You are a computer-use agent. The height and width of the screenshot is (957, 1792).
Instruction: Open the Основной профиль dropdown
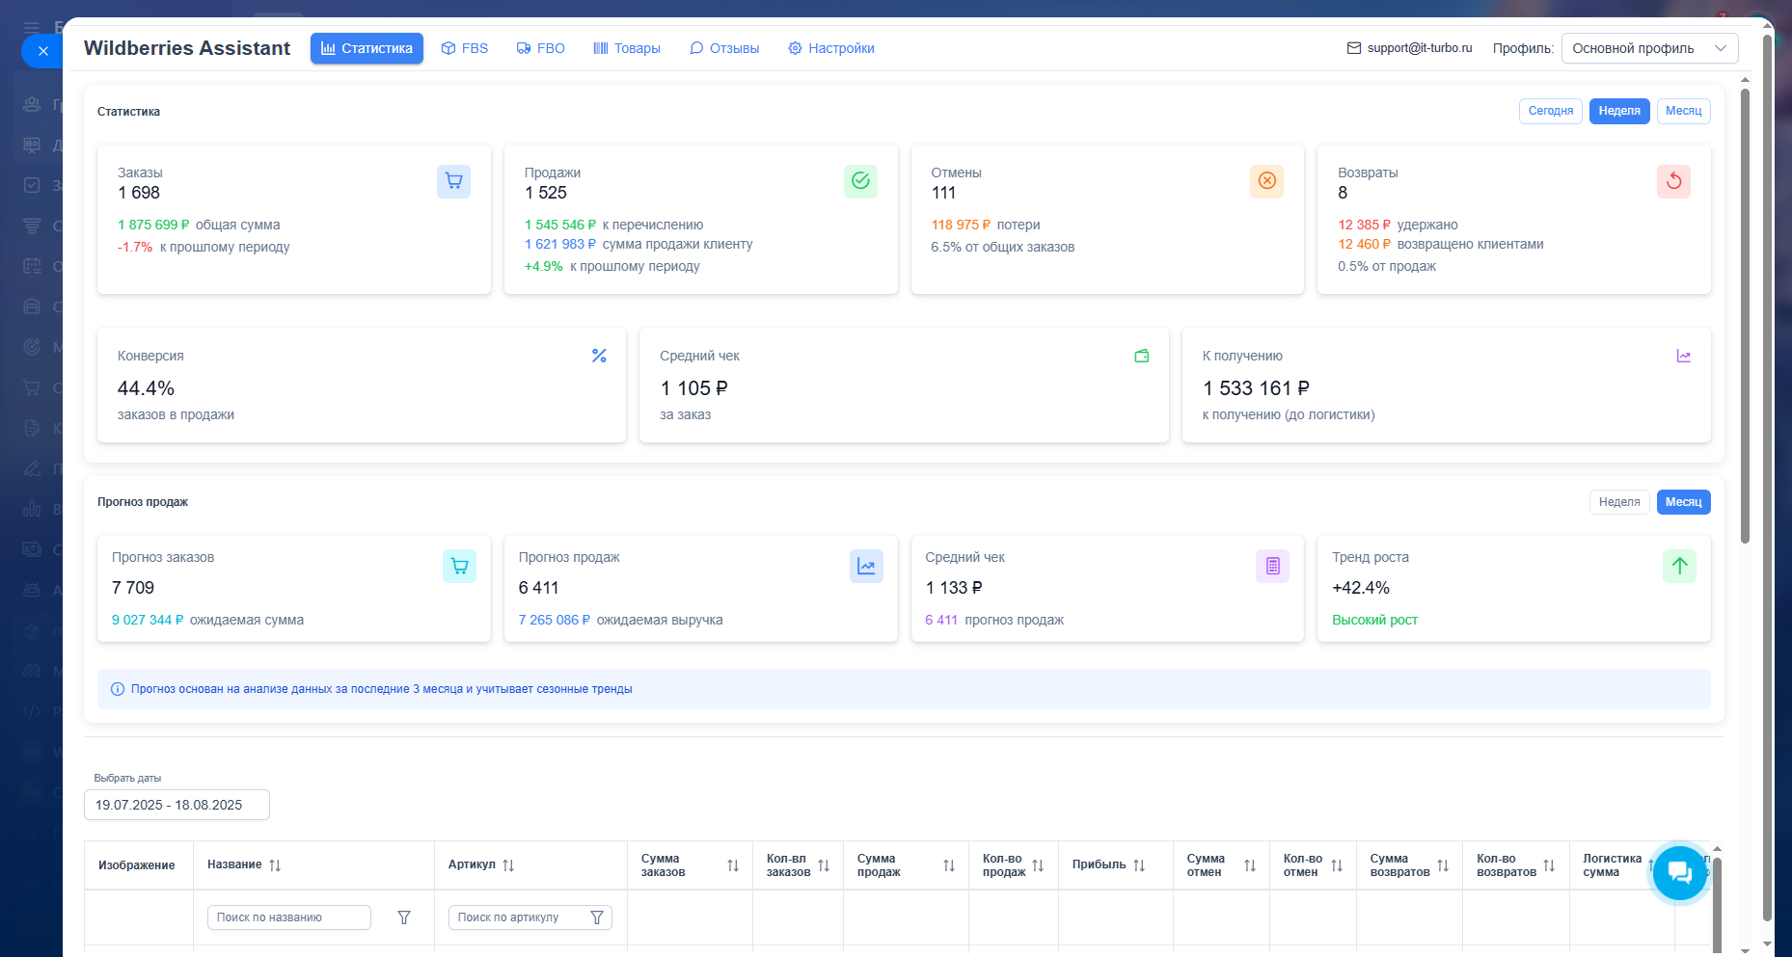(1649, 48)
